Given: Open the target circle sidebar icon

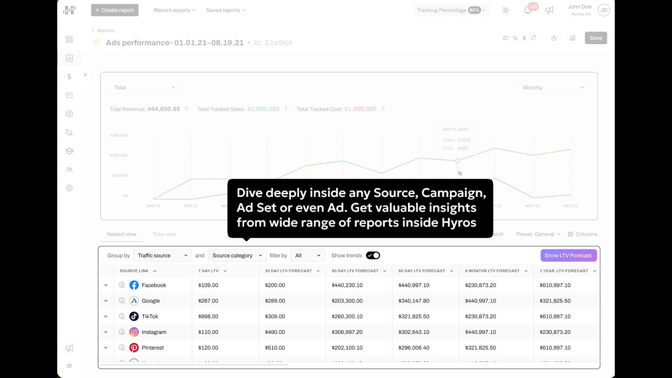Looking at the screenshot, I should 69,114.
